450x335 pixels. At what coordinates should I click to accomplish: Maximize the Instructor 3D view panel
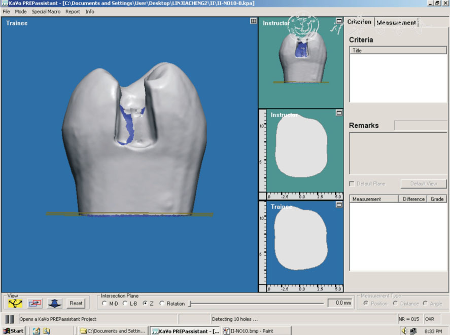coord(339,21)
